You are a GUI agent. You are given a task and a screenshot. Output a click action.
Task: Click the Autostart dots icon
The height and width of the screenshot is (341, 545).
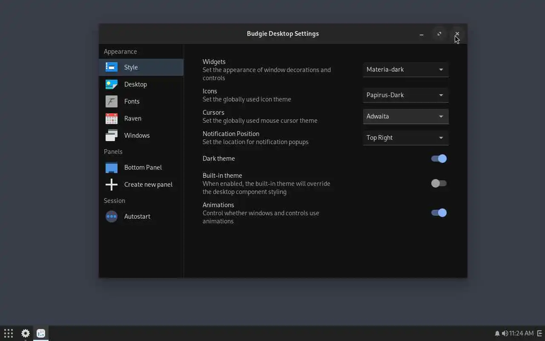click(112, 217)
